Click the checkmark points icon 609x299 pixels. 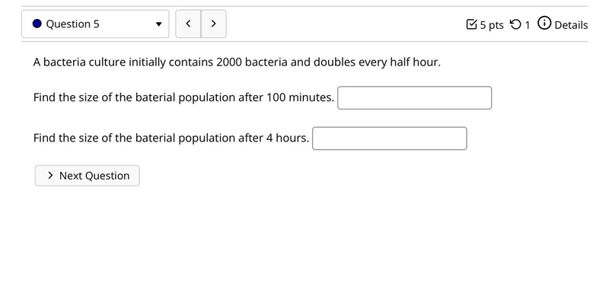point(471,25)
